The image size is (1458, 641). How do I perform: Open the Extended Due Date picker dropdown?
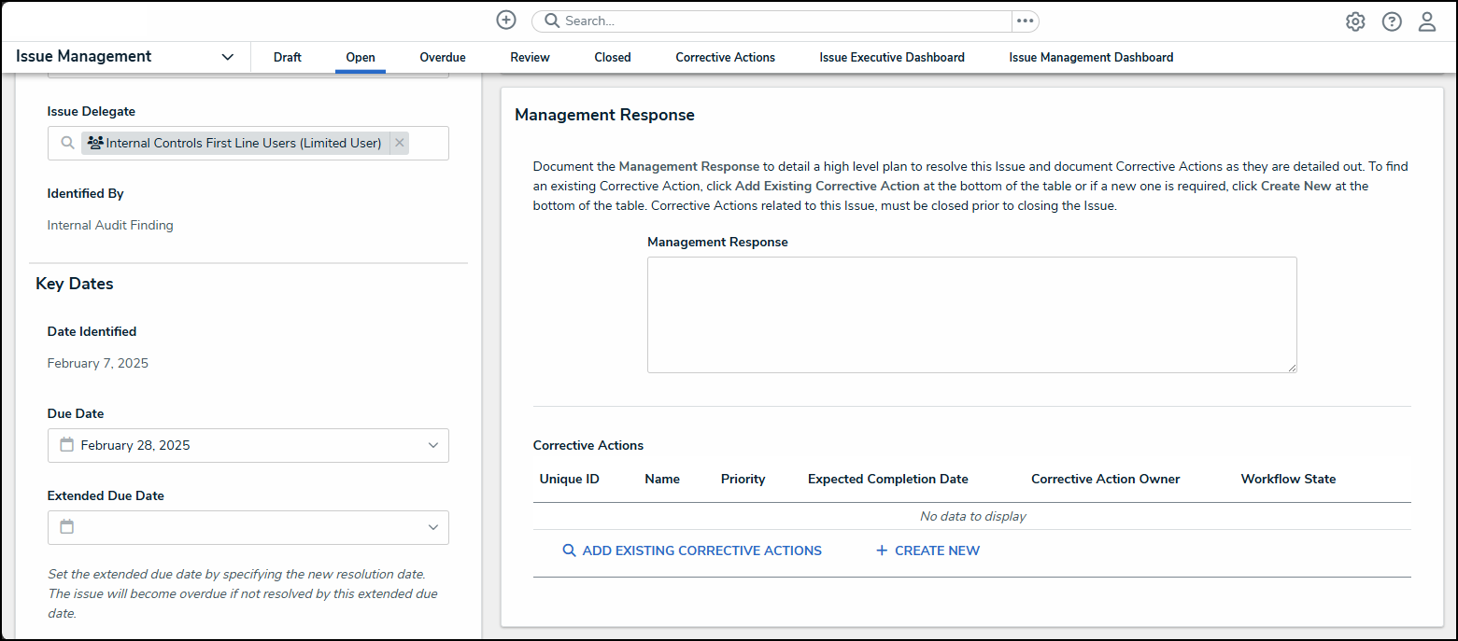432,527
